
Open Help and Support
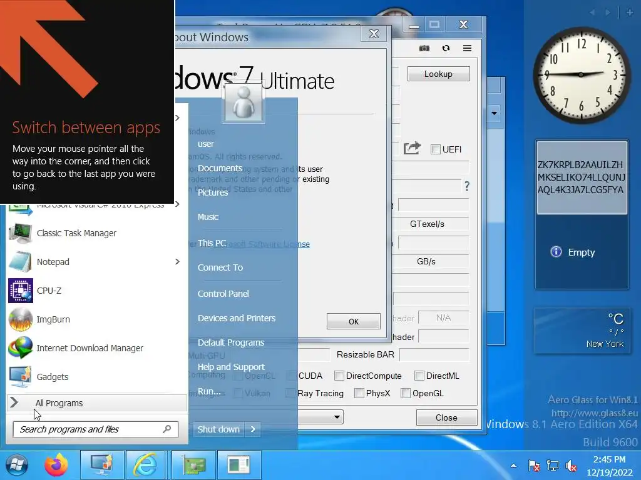231,367
